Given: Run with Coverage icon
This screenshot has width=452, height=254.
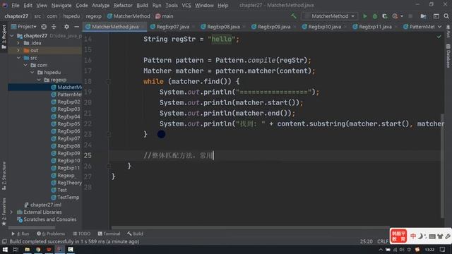Looking at the screenshot, I should [x=384, y=16].
